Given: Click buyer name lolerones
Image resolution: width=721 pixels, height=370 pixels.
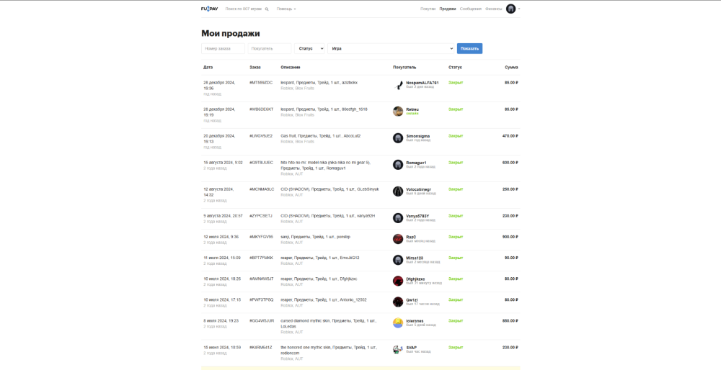Looking at the screenshot, I should [415, 321].
